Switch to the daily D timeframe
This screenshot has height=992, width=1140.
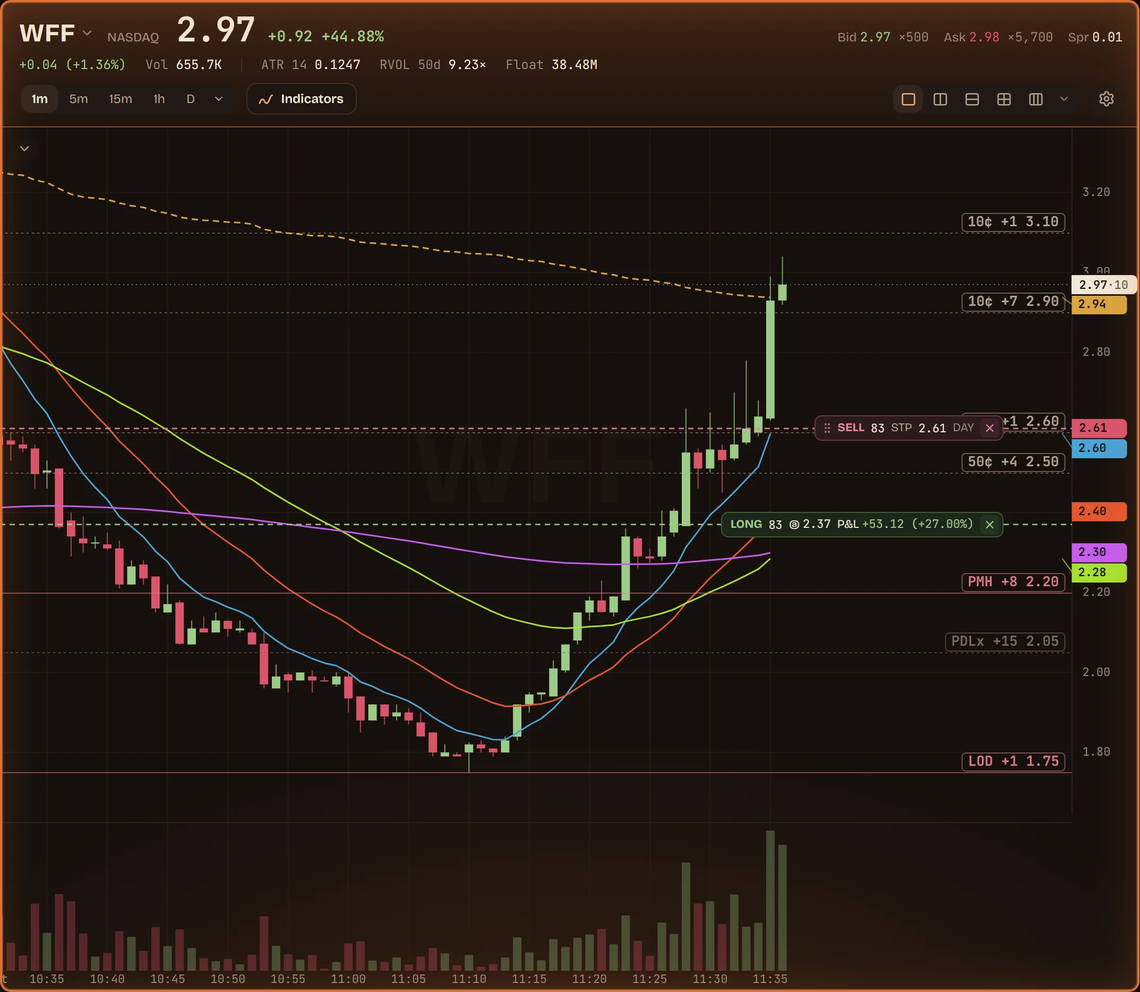coord(191,99)
